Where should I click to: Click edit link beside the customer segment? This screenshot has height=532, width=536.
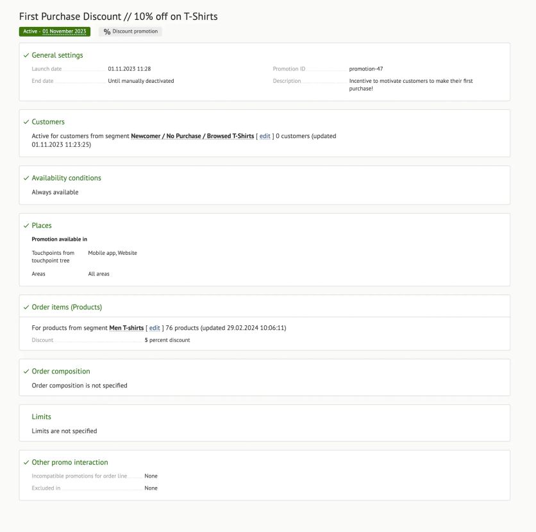(x=265, y=136)
